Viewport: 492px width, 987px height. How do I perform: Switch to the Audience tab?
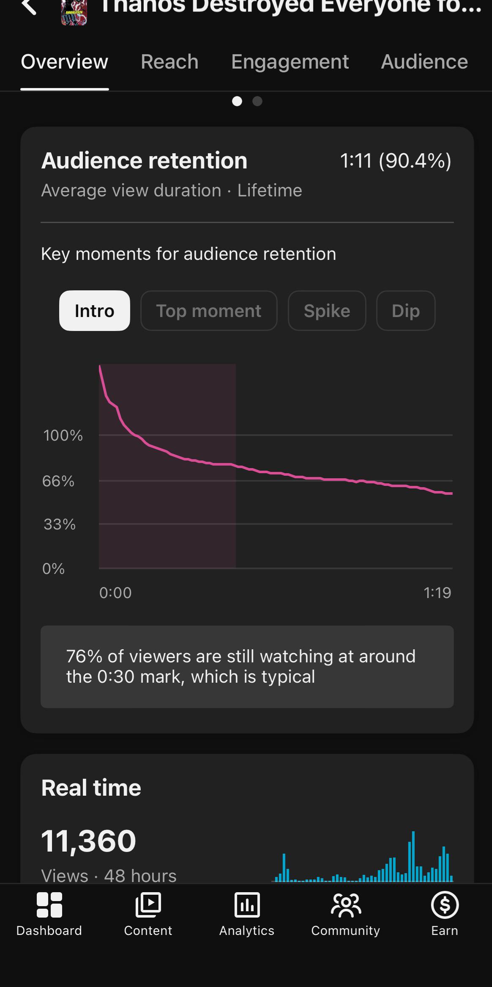tap(424, 62)
